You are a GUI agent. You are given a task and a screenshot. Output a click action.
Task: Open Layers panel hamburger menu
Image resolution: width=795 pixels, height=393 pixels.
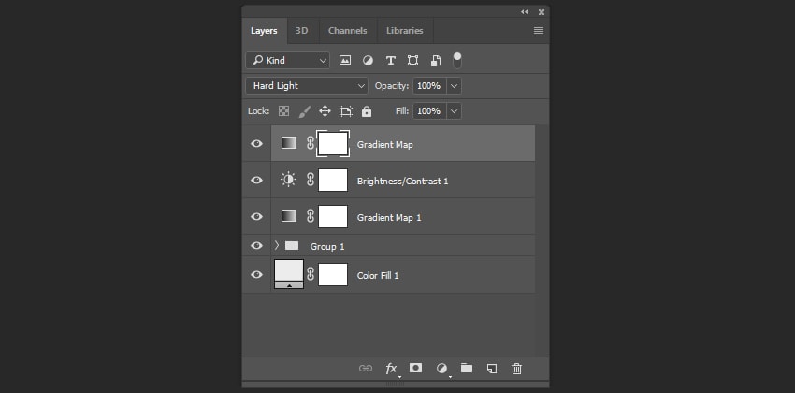(x=539, y=31)
